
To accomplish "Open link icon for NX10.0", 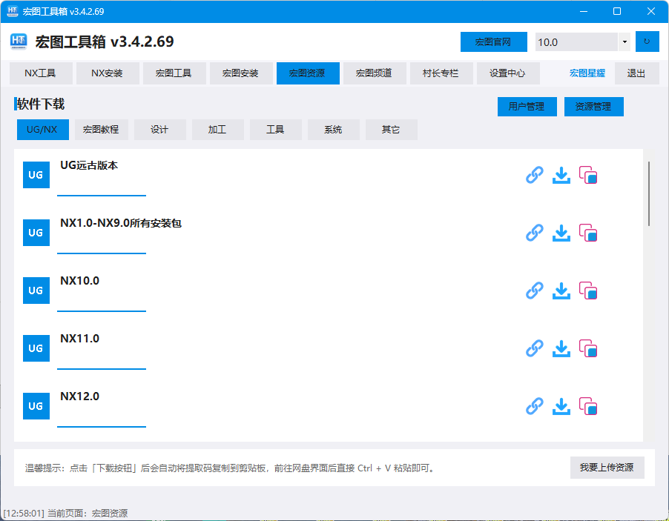I will coord(534,291).
